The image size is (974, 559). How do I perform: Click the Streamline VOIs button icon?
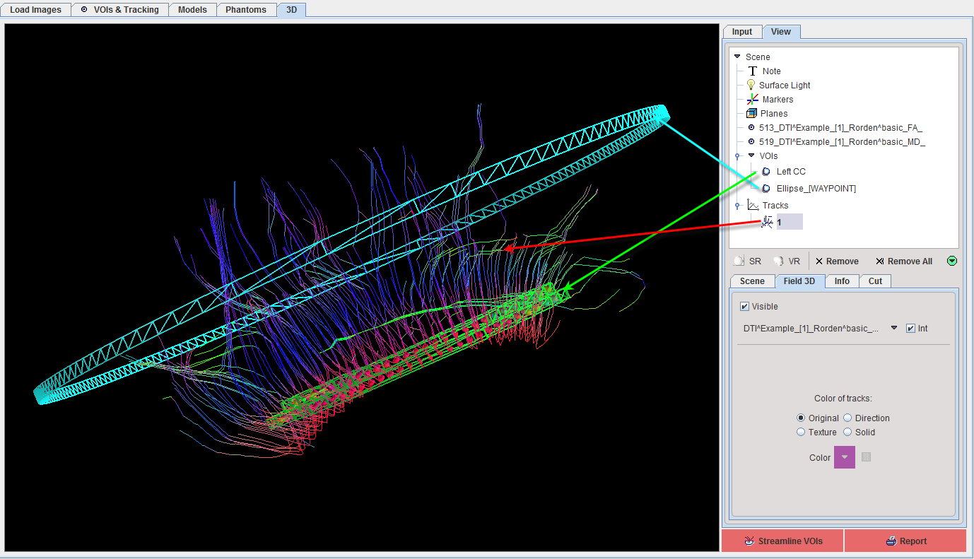(x=749, y=541)
